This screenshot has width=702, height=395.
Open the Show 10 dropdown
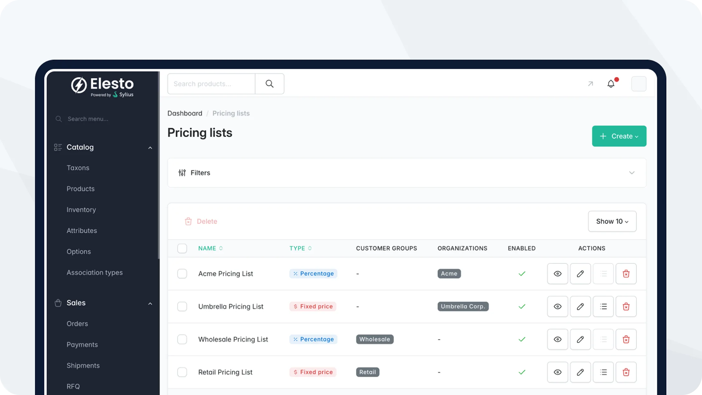[x=612, y=221]
